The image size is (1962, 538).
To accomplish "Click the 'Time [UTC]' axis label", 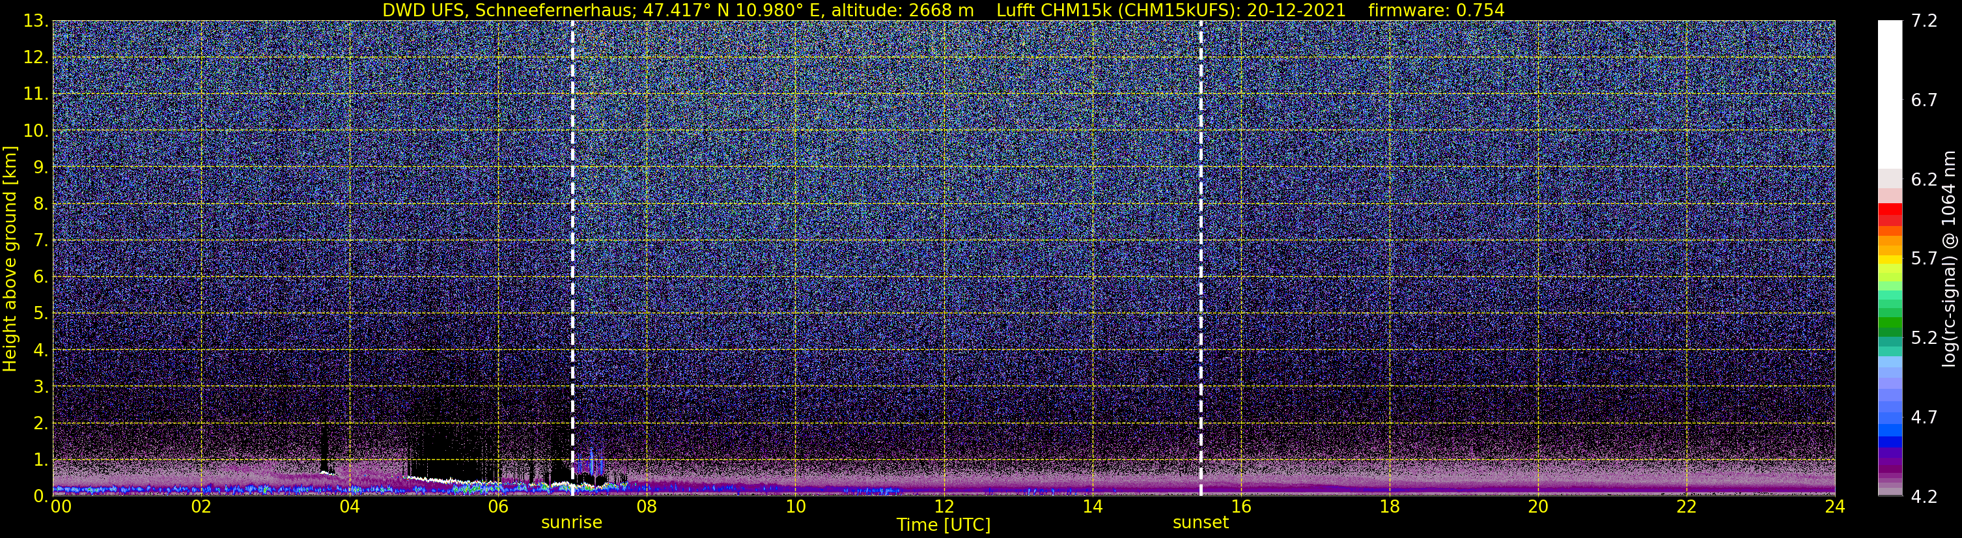I will coord(944,525).
